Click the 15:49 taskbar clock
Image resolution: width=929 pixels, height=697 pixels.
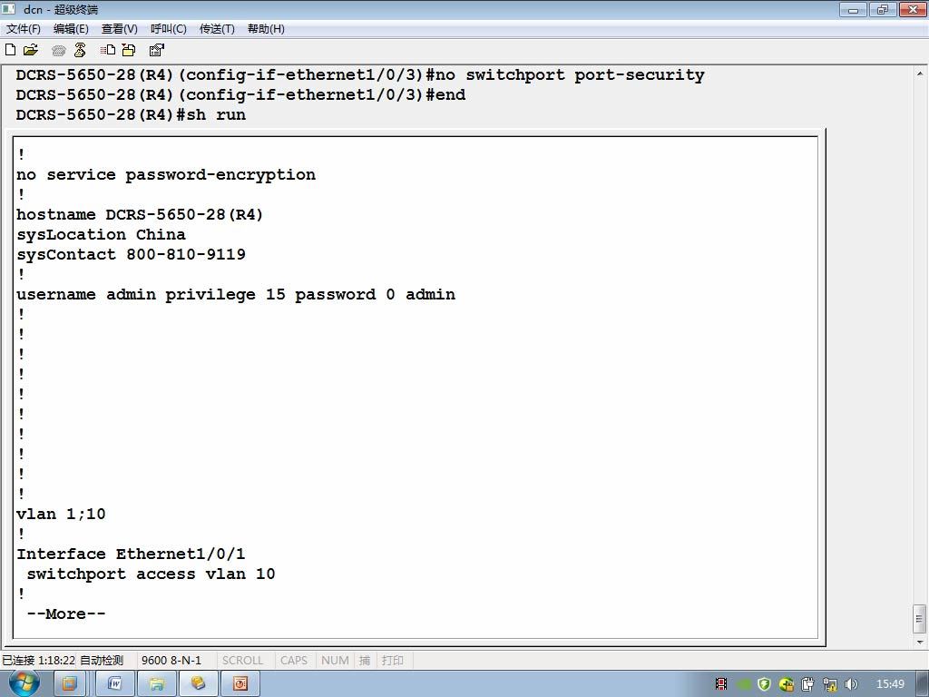(x=890, y=684)
